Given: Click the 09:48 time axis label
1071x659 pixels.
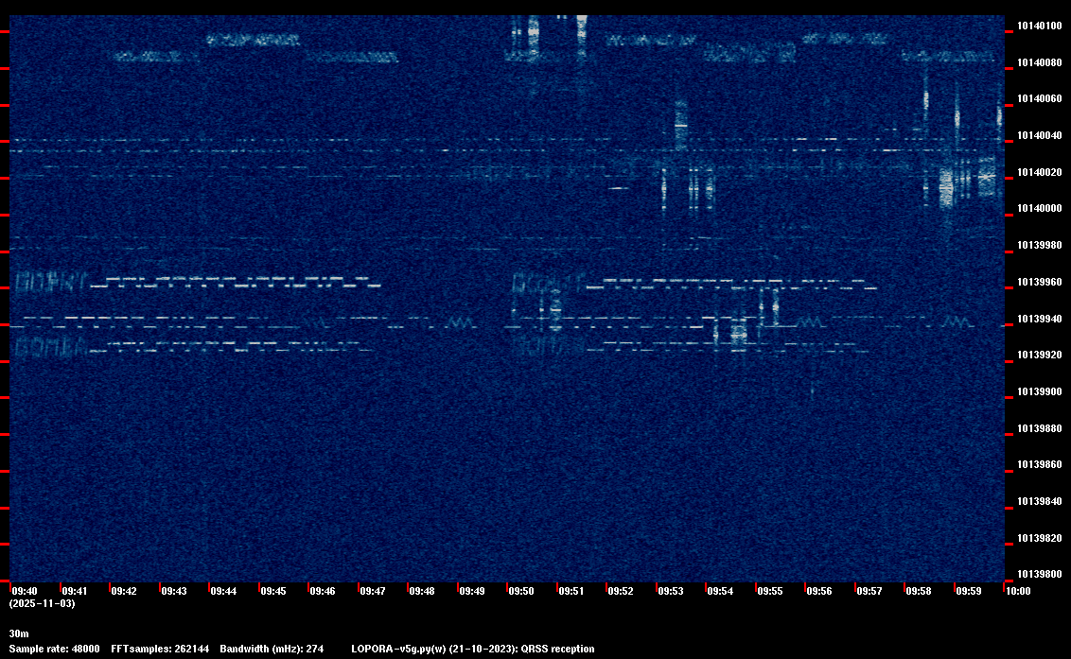Looking at the screenshot, I should (421, 591).
